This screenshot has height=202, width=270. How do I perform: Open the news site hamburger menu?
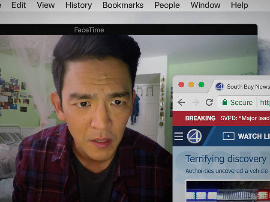coord(179,136)
